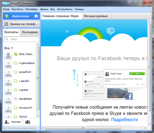Select contact n.ganovskaya
The image size is (154, 133).
pos(27,63)
